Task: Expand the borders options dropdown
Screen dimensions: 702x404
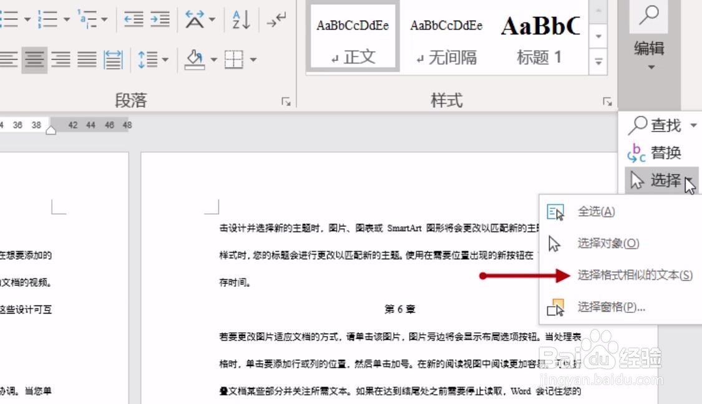Action: point(253,59)
